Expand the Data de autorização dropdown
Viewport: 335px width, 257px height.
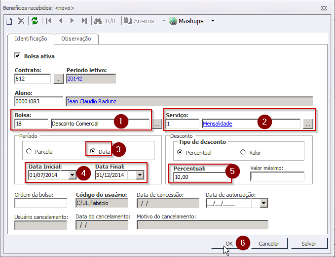coord(263,203)
